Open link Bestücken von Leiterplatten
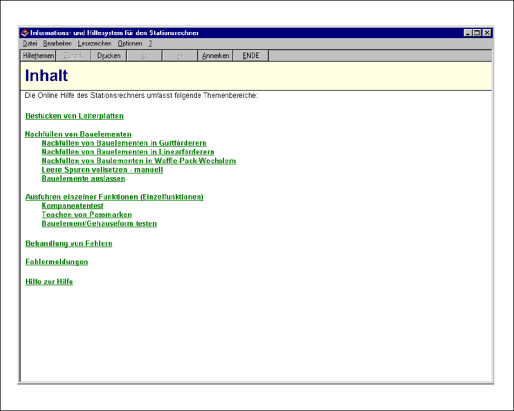Viewport: 514px width, 411px height. tap(74, 116)
